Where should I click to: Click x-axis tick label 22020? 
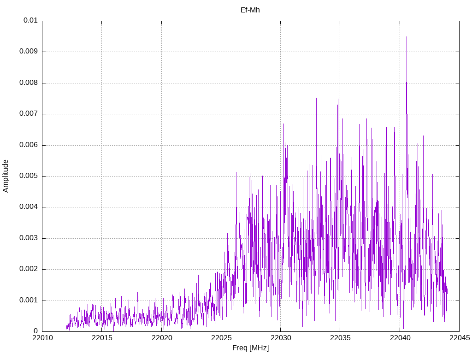tap(162, 338)
